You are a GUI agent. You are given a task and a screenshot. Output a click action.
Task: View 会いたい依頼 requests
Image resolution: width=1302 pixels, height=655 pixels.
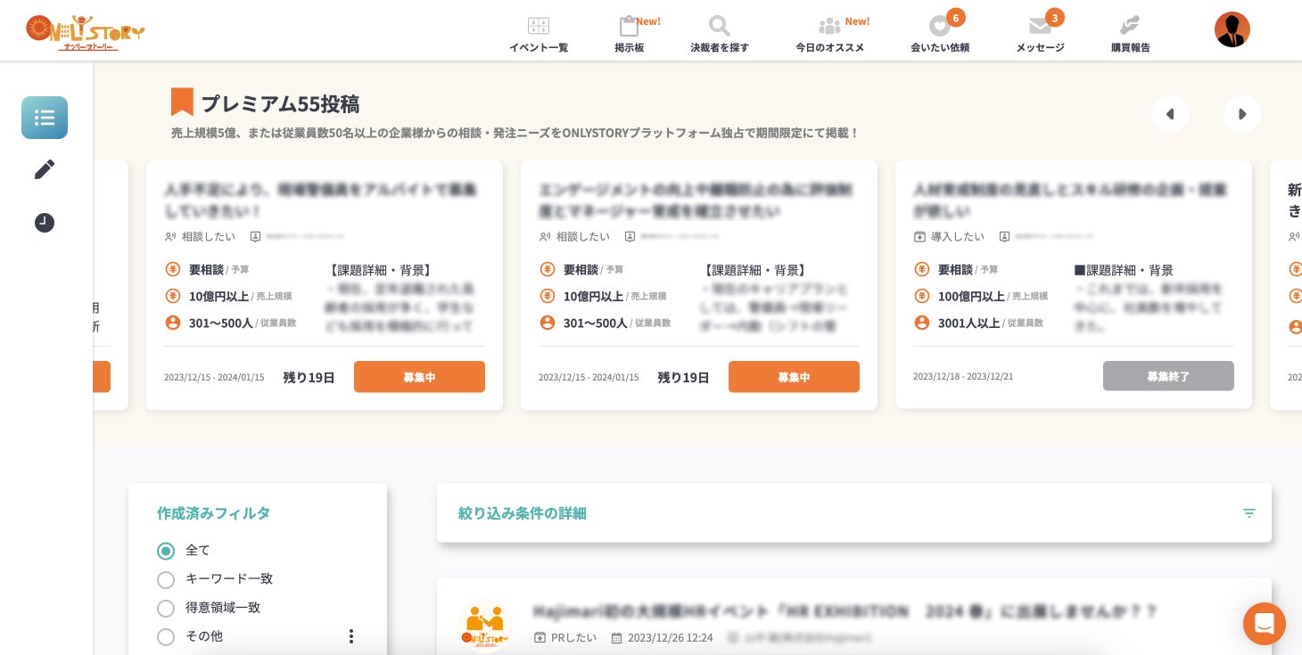(940, 35)
